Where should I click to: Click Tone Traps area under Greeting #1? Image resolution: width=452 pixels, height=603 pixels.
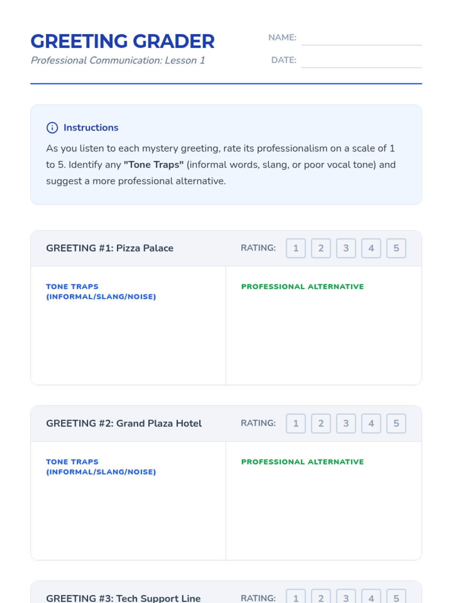pos(128,326)
